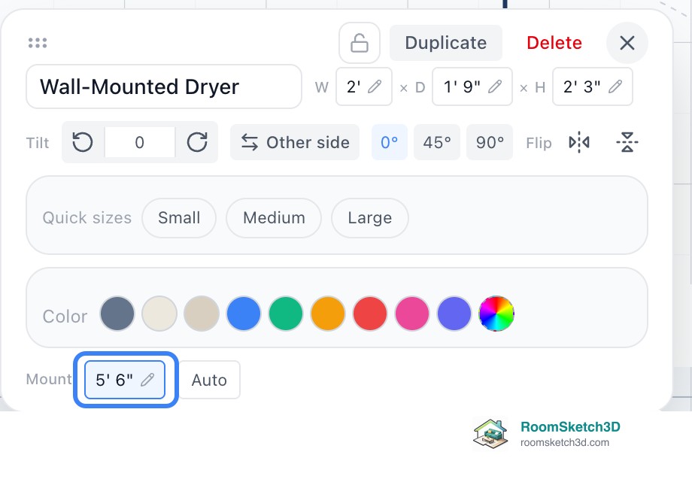Click the pencil icon in depth field

point(495,86)
